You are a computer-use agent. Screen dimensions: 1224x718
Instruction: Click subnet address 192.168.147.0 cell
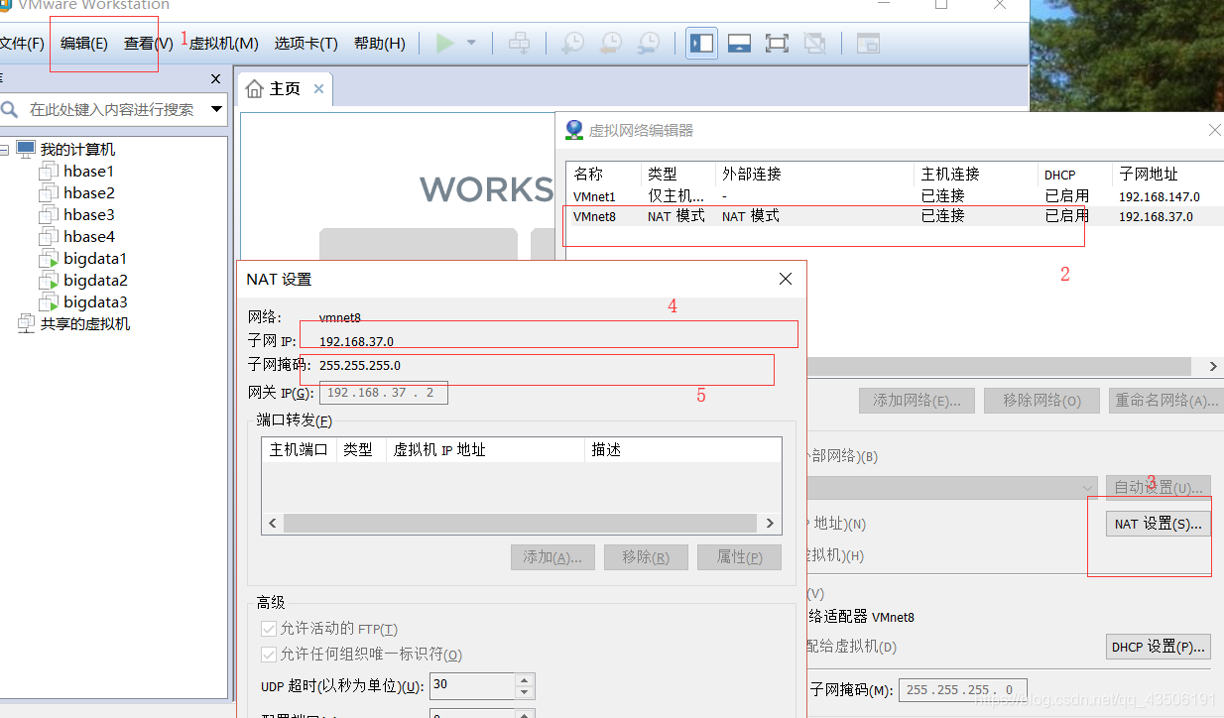coord(1159,196)
